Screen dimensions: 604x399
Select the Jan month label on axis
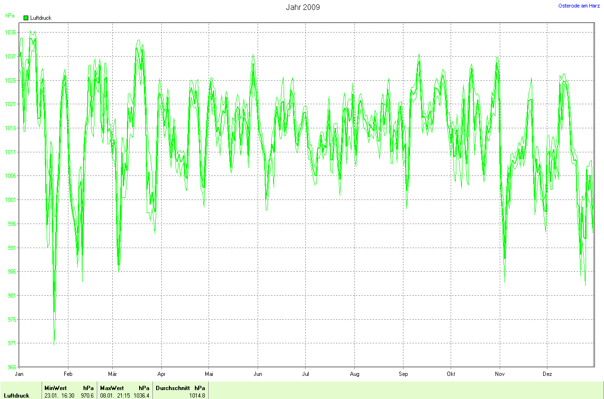[x=19, y=374]
